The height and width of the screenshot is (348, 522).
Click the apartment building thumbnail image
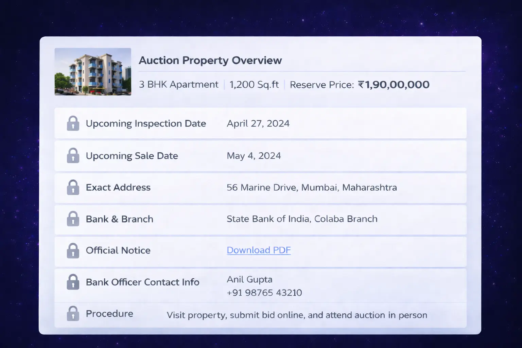(93, 72)
